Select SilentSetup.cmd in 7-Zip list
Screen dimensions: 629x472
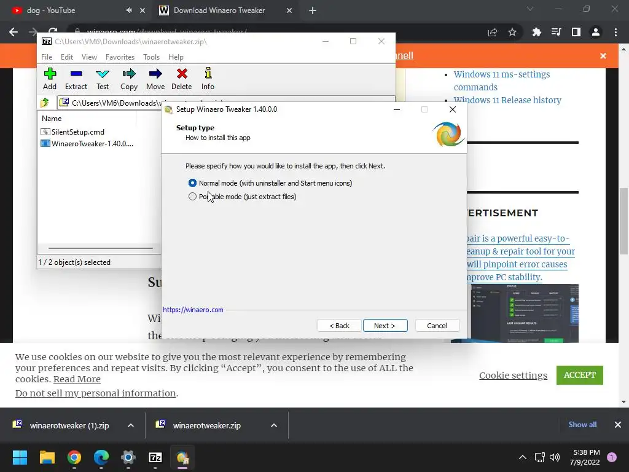click(x=72, y=132)
